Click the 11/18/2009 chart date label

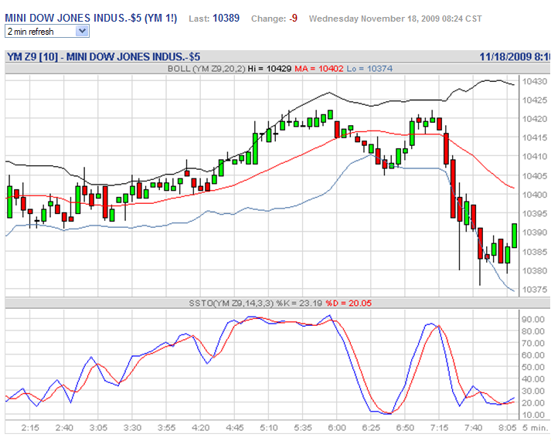(x=515, y=56)
